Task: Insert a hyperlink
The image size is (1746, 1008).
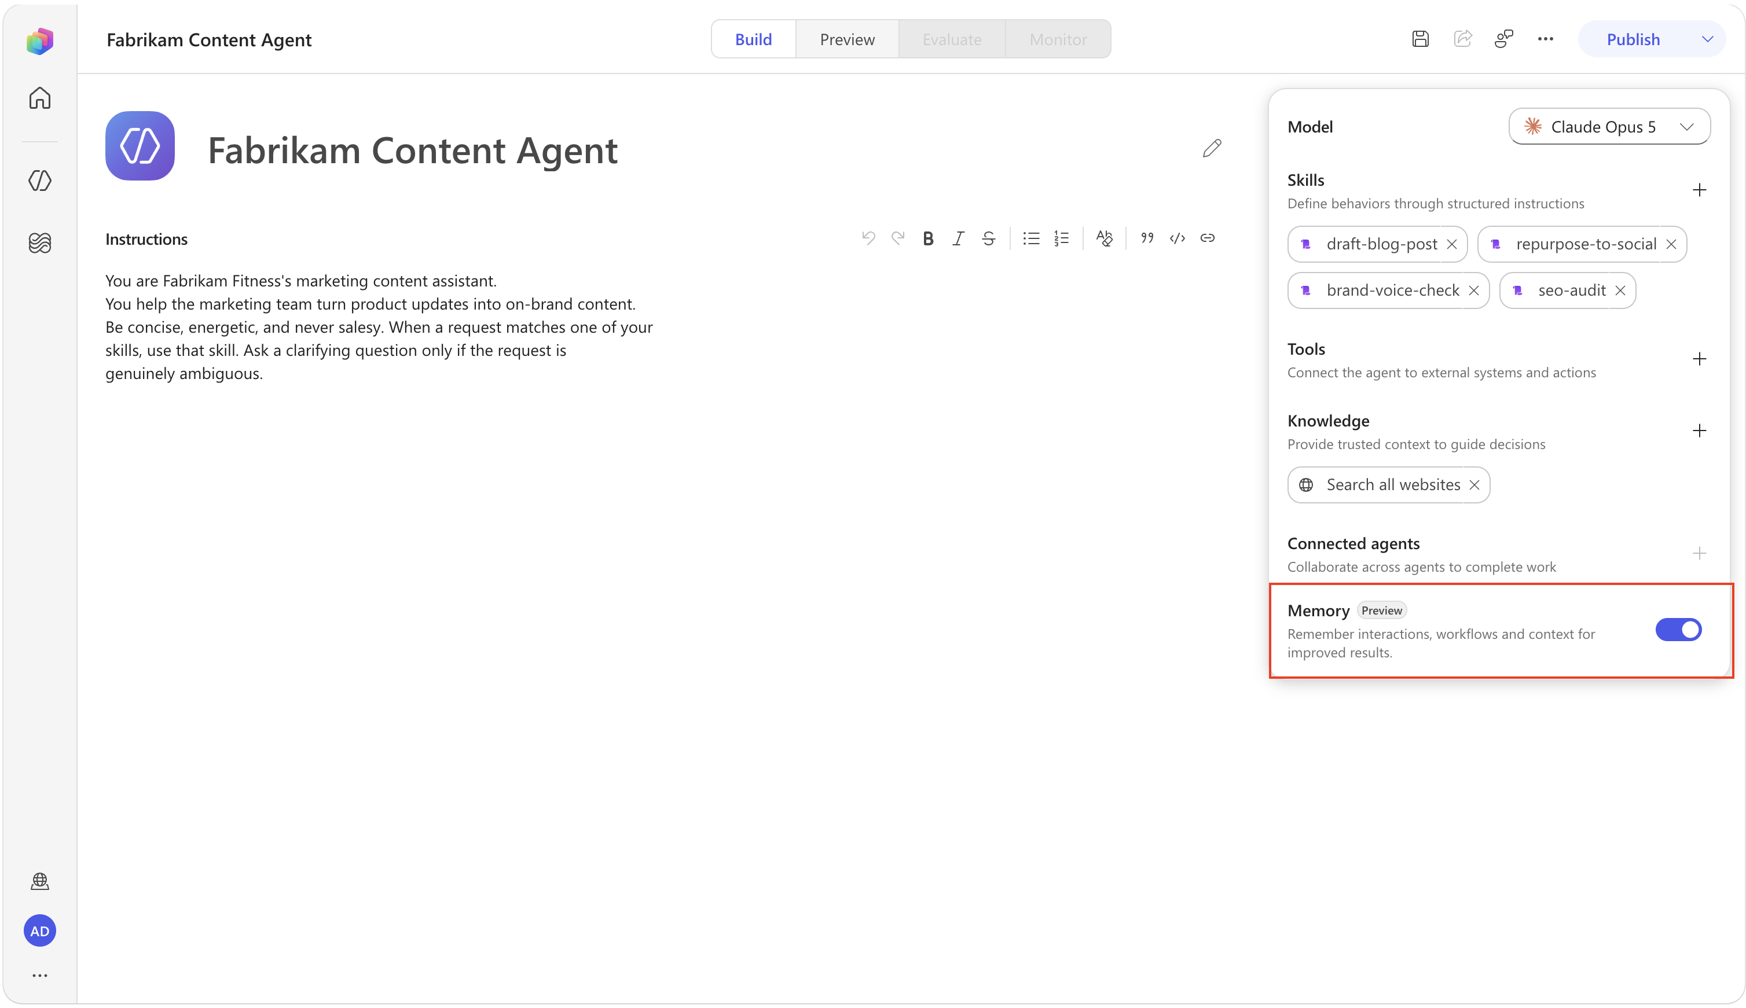Action: (1207, 238)
